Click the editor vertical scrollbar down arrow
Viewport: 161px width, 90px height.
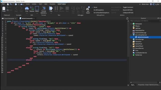(128, 85)
